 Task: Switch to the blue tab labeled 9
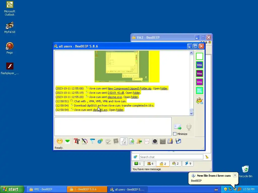(x=188, y=163)
